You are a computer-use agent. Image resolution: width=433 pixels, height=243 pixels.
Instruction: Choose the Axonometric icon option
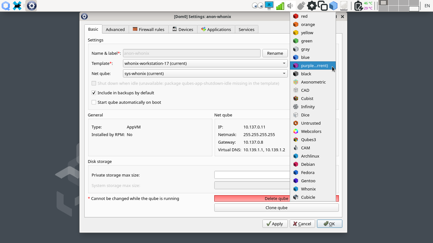point(313,82)
